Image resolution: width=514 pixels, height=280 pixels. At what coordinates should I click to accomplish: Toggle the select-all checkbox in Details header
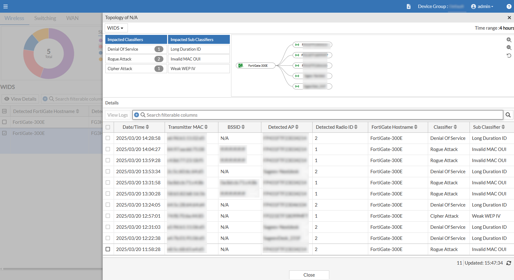point(108,127)
